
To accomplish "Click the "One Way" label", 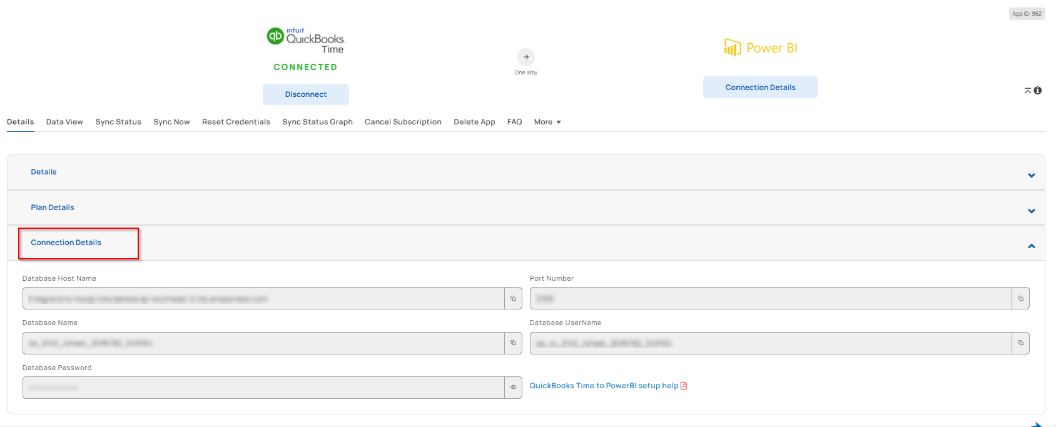I will 526,73.
